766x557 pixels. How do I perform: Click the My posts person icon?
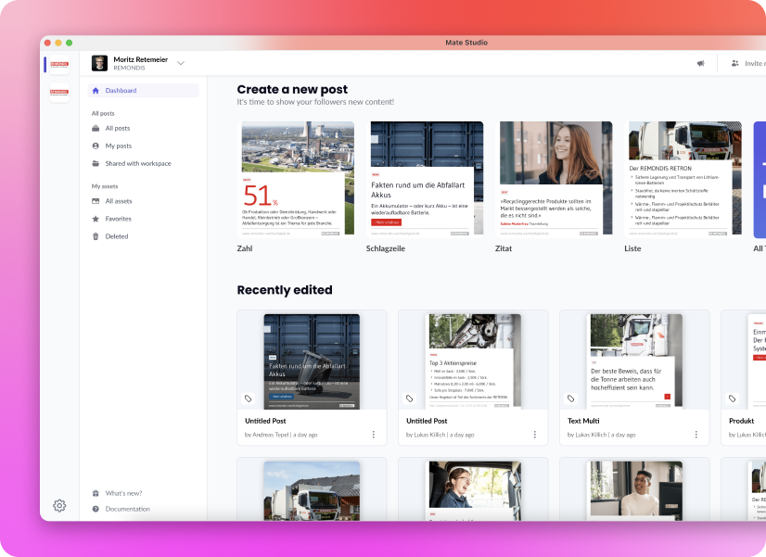tap(96, 146)
